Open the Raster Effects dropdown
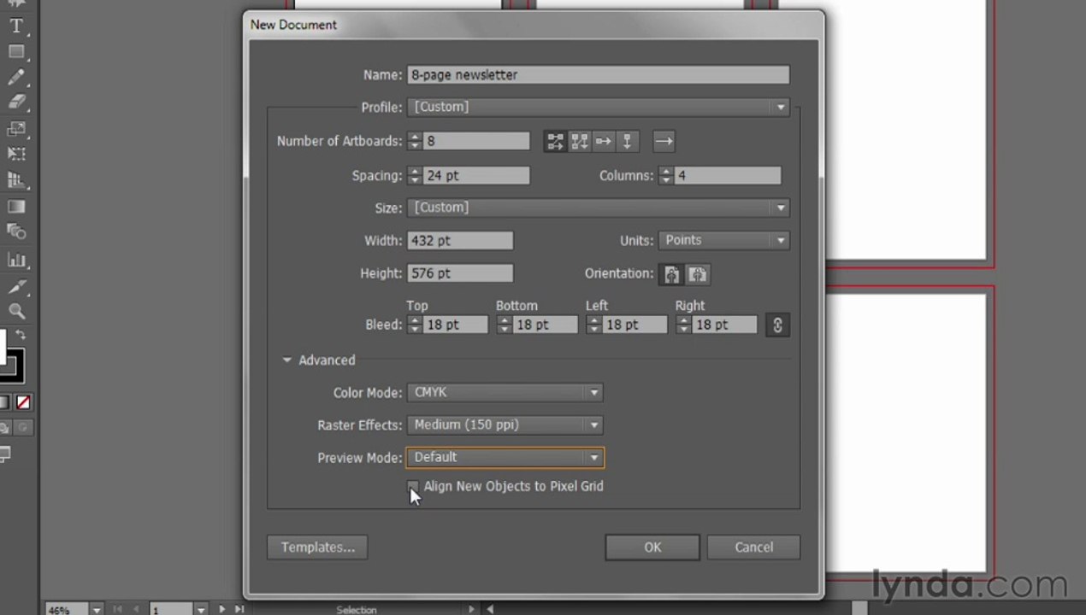 (505, 425)
